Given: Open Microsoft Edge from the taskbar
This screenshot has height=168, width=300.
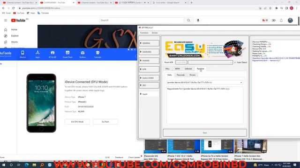Looking at the screenshot, I should (26, 165).
